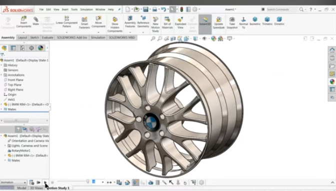Click Update Speedpak
This screenshot has width=336, height=191.
coord(218,23)
